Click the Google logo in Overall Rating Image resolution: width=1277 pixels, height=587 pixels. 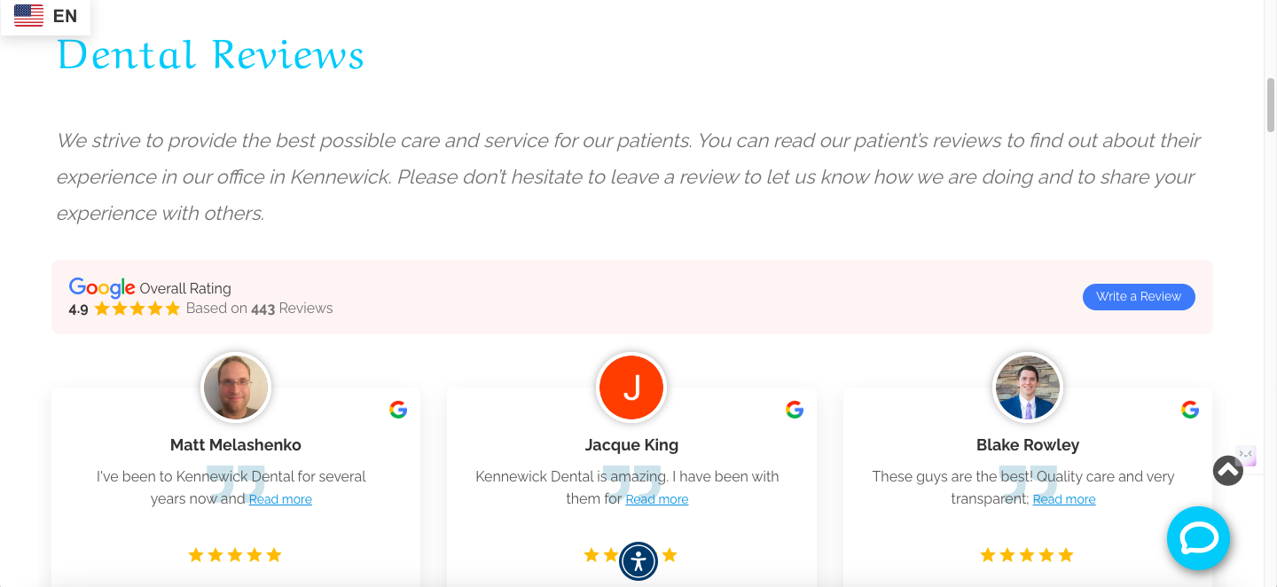(102, 287)
